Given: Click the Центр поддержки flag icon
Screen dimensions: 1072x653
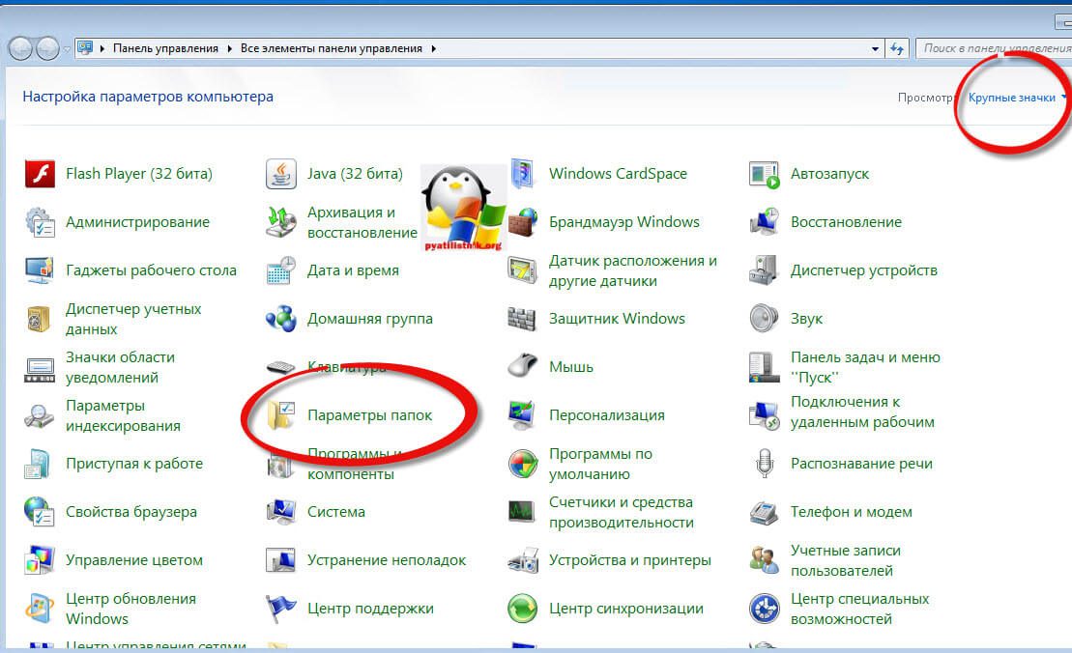Looking at the screenshot, I should tap(281, 609).
